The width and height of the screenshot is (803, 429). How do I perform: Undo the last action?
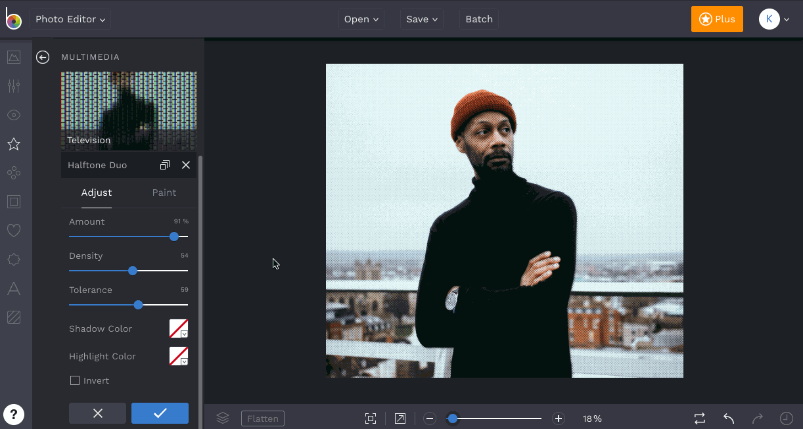pyautogui.click(x=729, y=418)
